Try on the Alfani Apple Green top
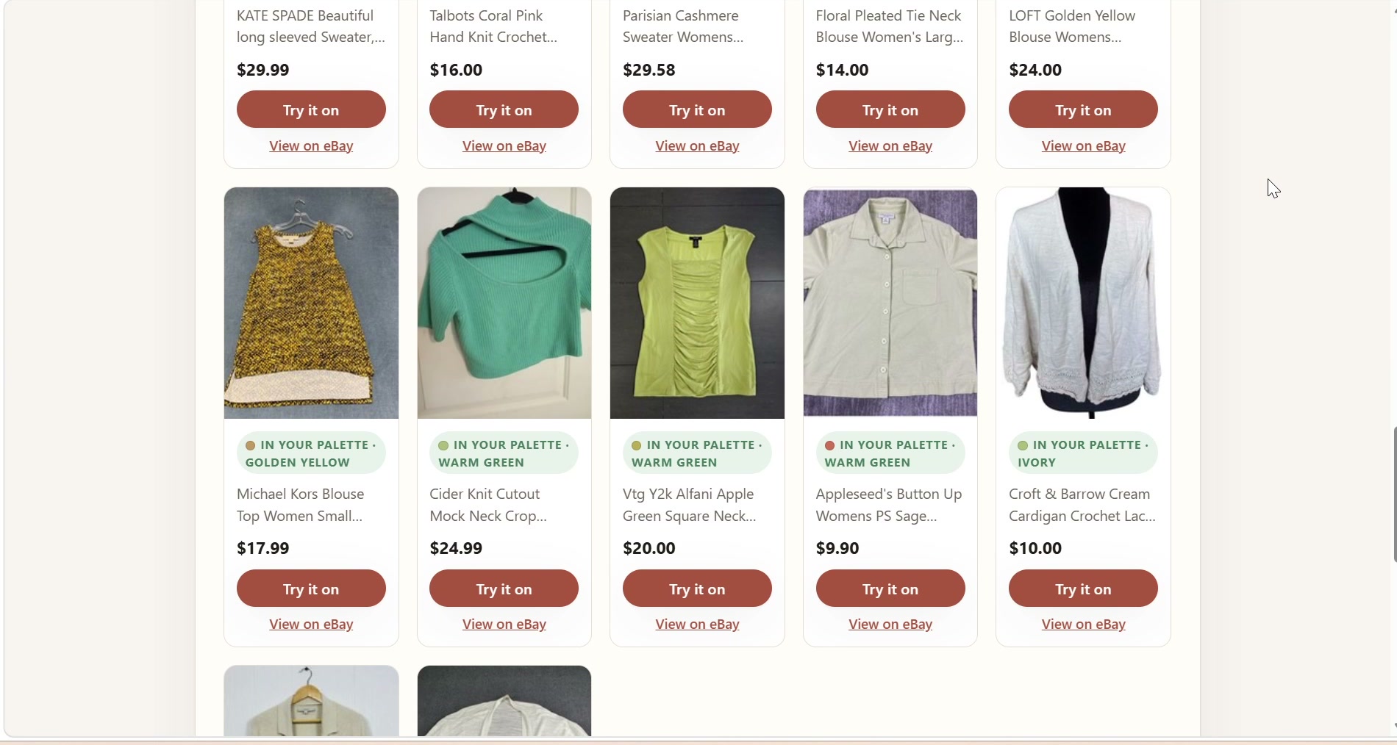 pyautogui.click(x=697, y=589)
